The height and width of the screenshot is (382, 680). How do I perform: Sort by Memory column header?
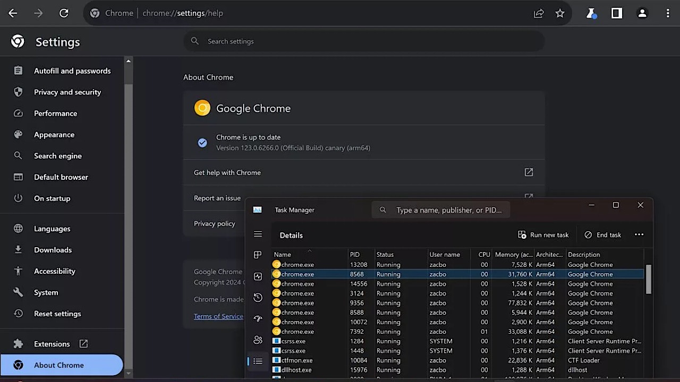coord(513,255)
